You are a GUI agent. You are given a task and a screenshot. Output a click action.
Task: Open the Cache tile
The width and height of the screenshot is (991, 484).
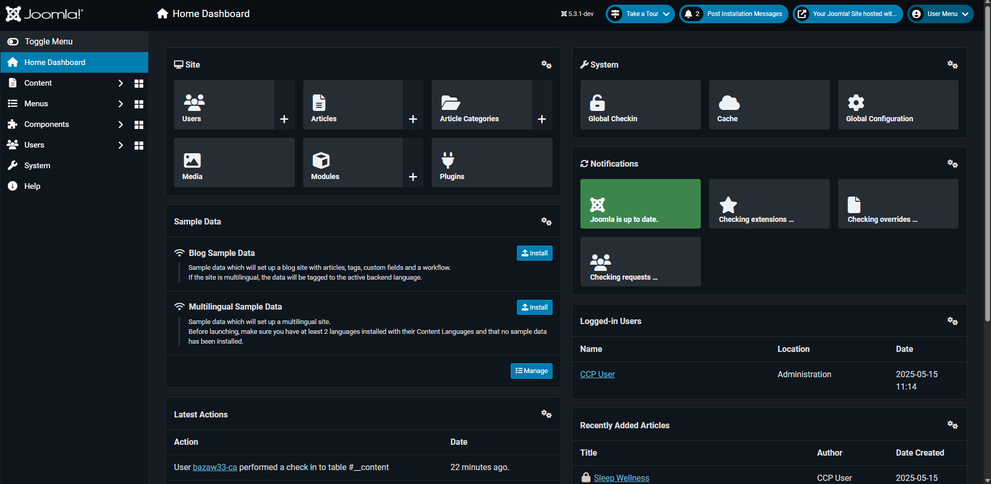[x=768, y=105]
